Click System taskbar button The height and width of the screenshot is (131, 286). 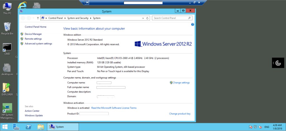(63, 127)
